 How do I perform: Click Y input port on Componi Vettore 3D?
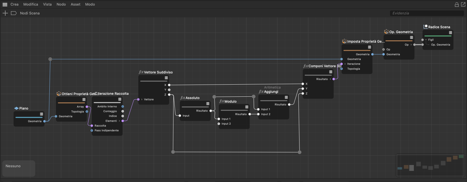(303, 89)
